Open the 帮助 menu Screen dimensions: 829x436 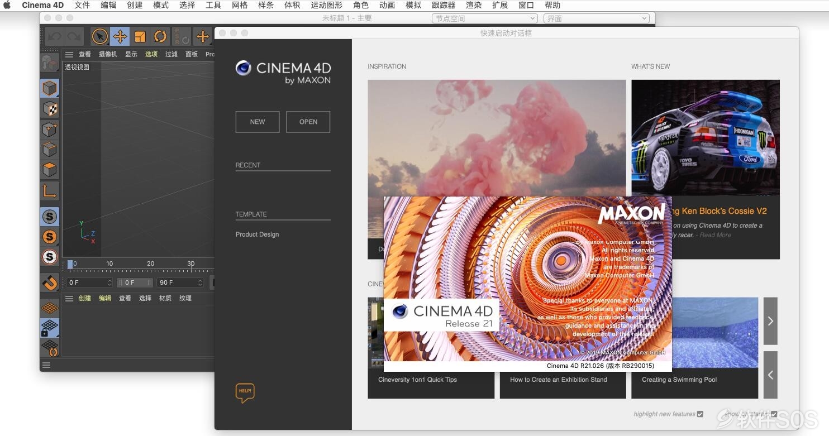click(552, 5)
